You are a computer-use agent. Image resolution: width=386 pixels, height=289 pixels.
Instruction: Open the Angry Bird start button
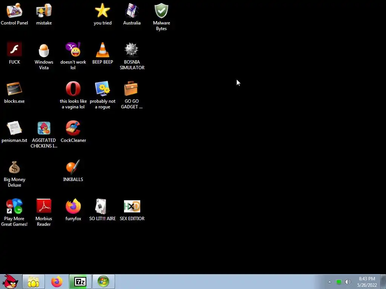(x=10, y=281)
